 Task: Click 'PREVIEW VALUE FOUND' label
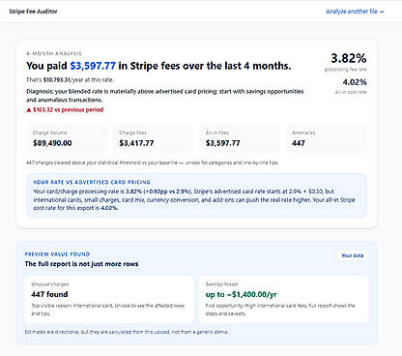[57, 254]
